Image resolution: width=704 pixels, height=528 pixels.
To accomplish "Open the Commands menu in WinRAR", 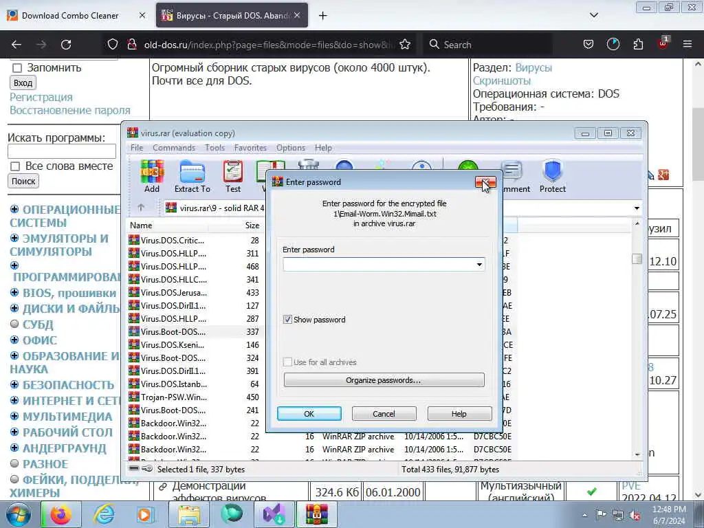I will click(174, 148).
